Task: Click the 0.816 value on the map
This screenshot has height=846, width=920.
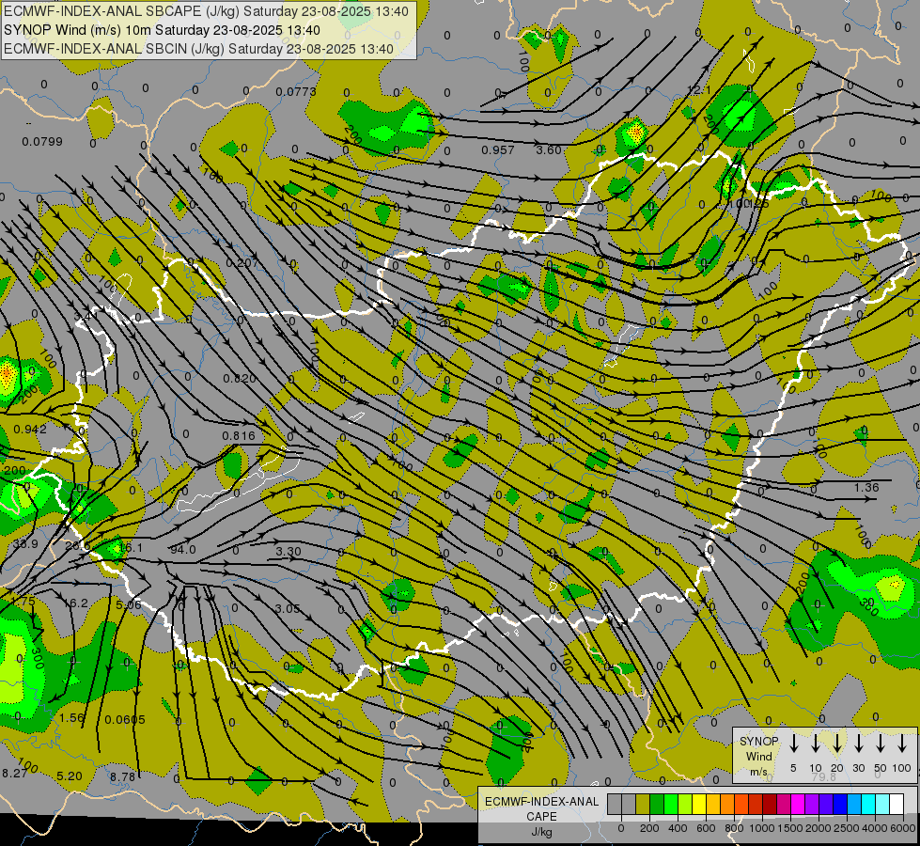Action: (239, 435)
